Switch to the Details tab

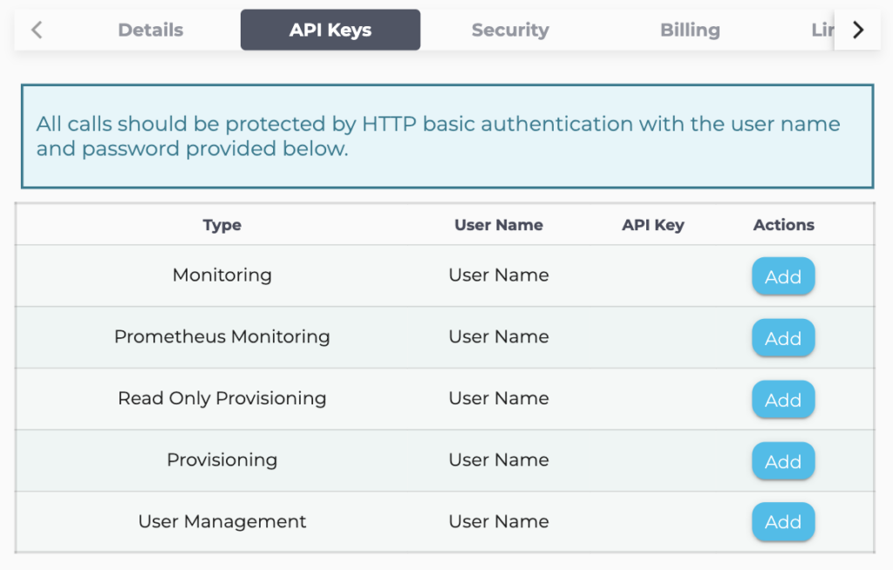150,29
